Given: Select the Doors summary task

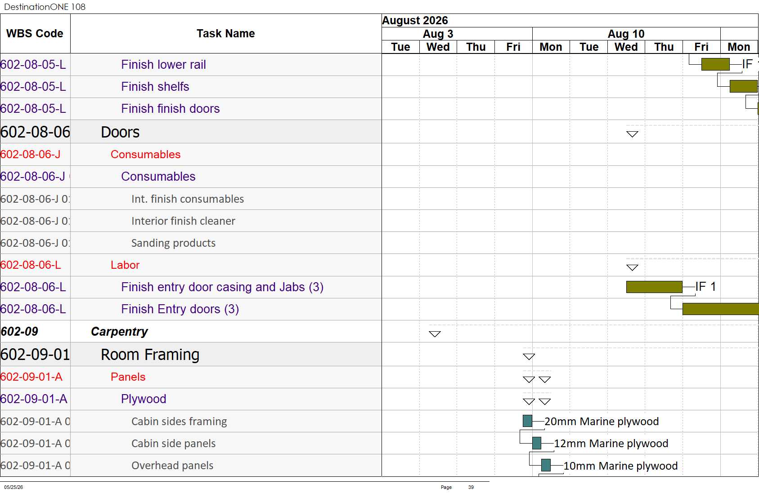Looking at the screenshot, I should click(x=120, y=132).
